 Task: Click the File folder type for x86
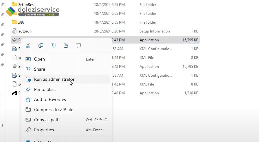point(148,22)
